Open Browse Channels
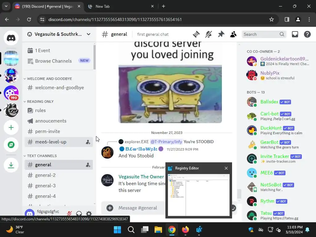The height and width of the screenshot is (237, 316). pos(59,61)
